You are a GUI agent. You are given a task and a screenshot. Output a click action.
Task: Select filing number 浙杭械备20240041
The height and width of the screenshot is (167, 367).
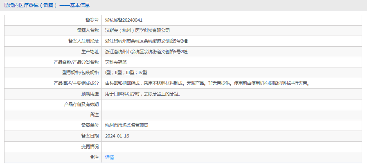[124, 20]
